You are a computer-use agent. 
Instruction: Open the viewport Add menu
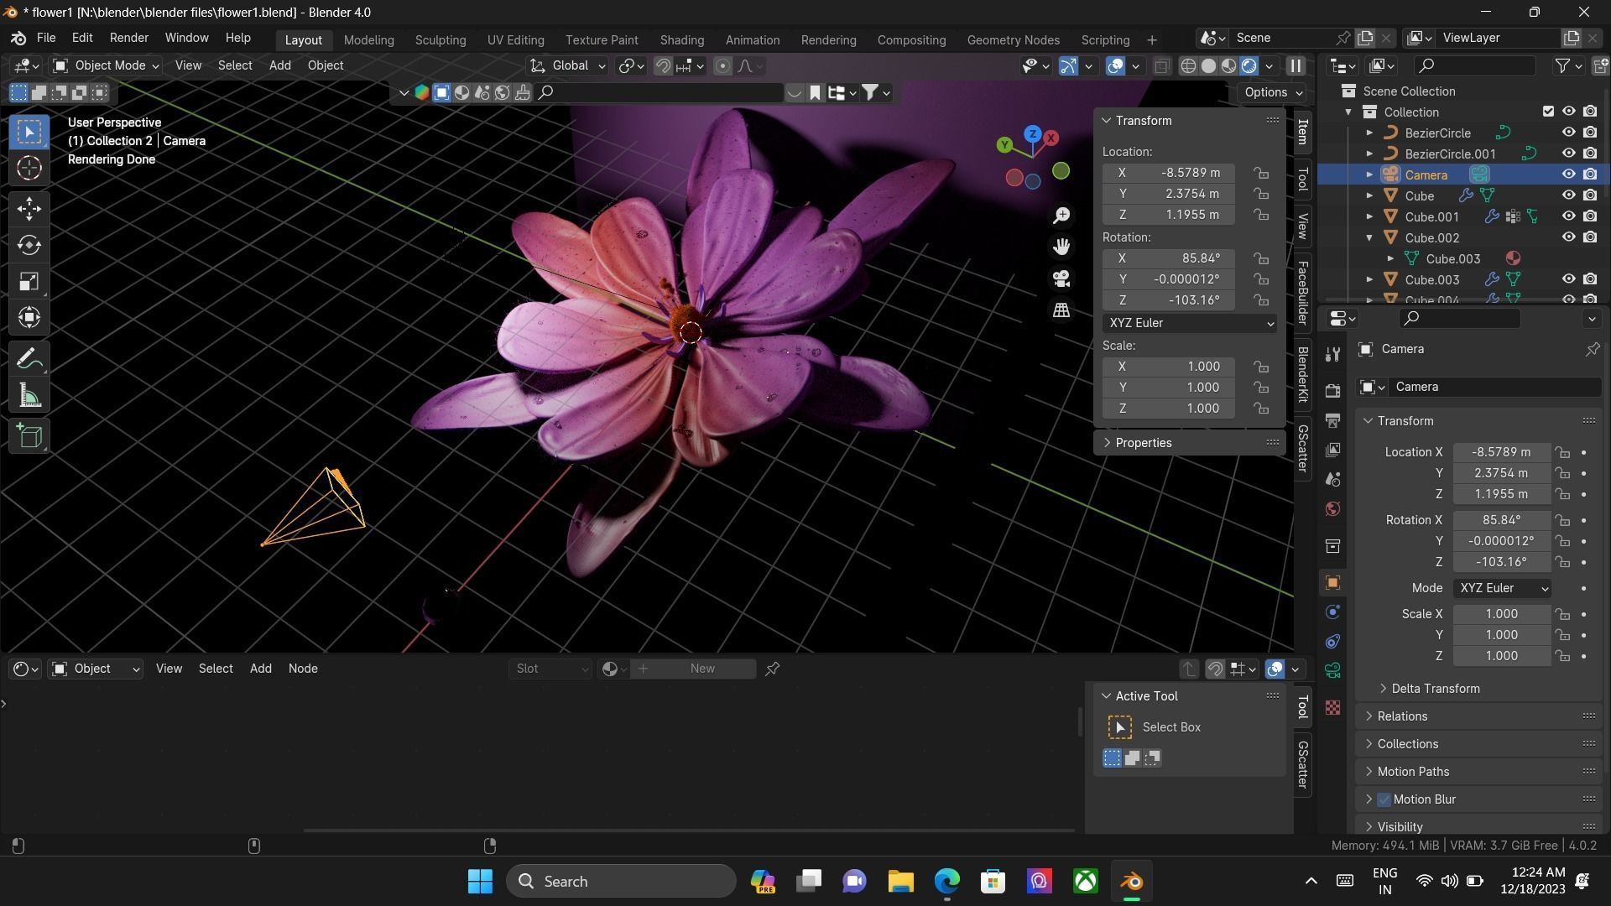(279, 66)
